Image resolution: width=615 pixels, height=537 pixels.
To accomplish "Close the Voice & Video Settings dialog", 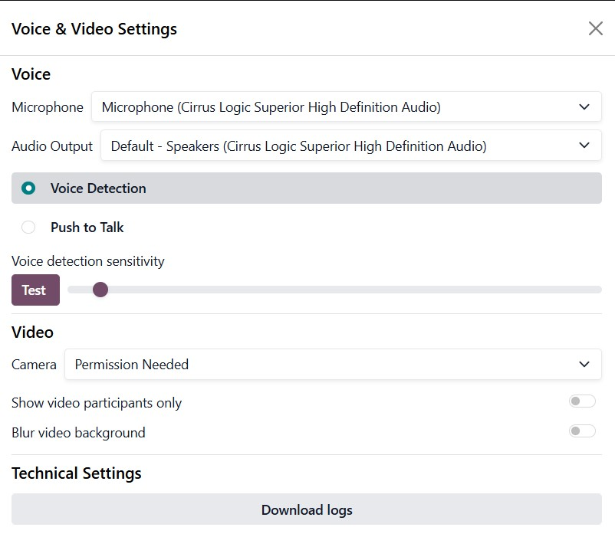I will (x=595, y=28).
